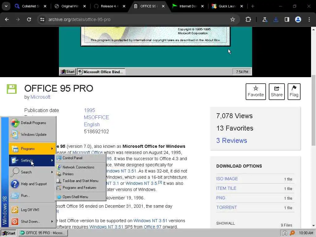Open browser downloads icon

tap(276, 19)
